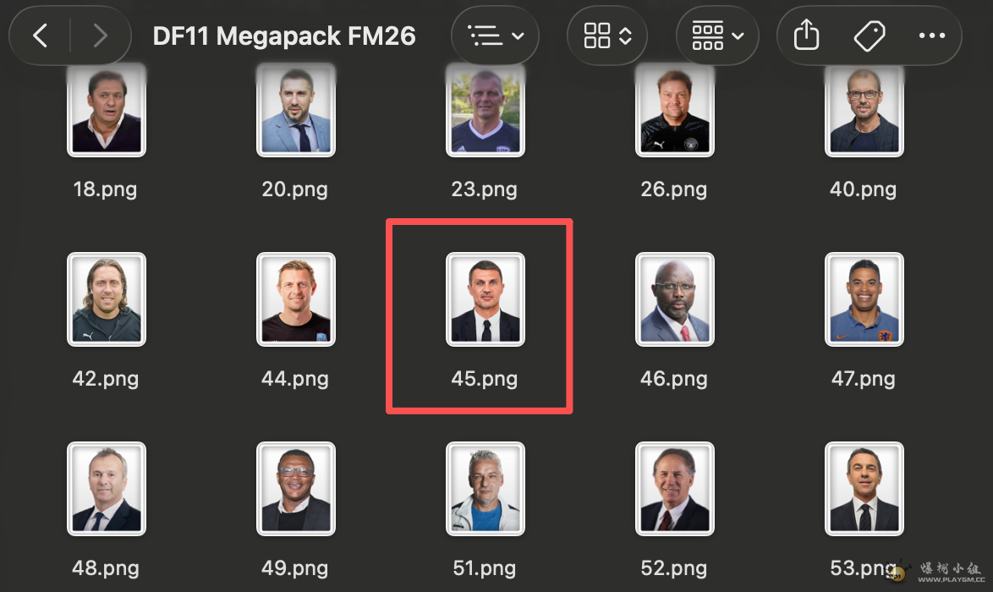
Task: Select the 51.png image file
Action: tap(485, 489)
